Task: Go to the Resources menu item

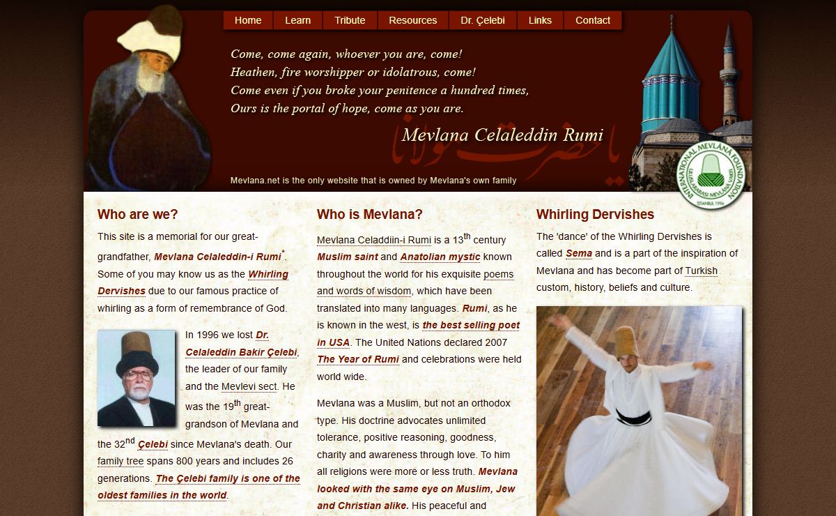Action: click(x=413, y=20)
